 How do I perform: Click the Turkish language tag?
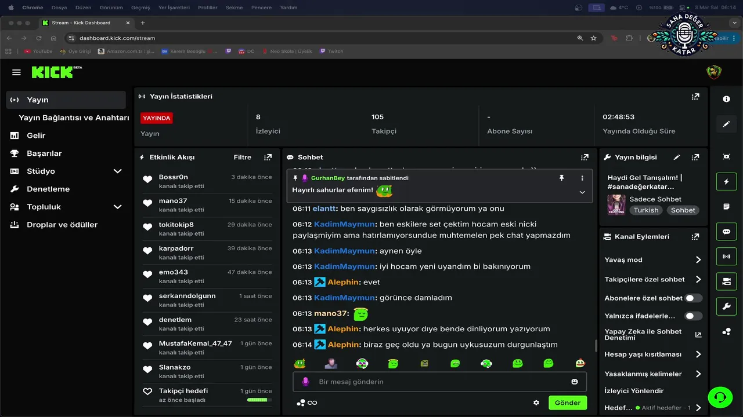(646, 210)
